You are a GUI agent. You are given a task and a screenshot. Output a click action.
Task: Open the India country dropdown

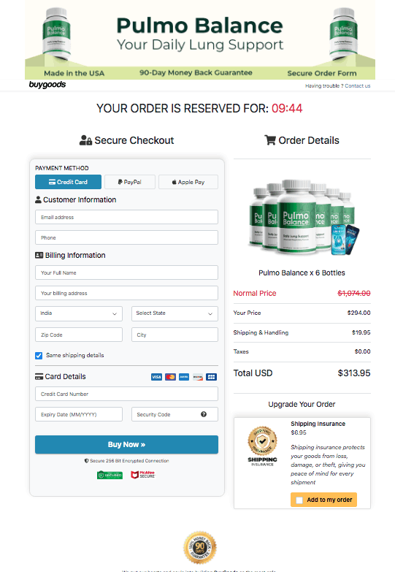[x=79, y=313]
